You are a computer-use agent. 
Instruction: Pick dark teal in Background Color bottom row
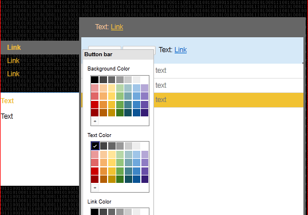click(x=128, y=113)
